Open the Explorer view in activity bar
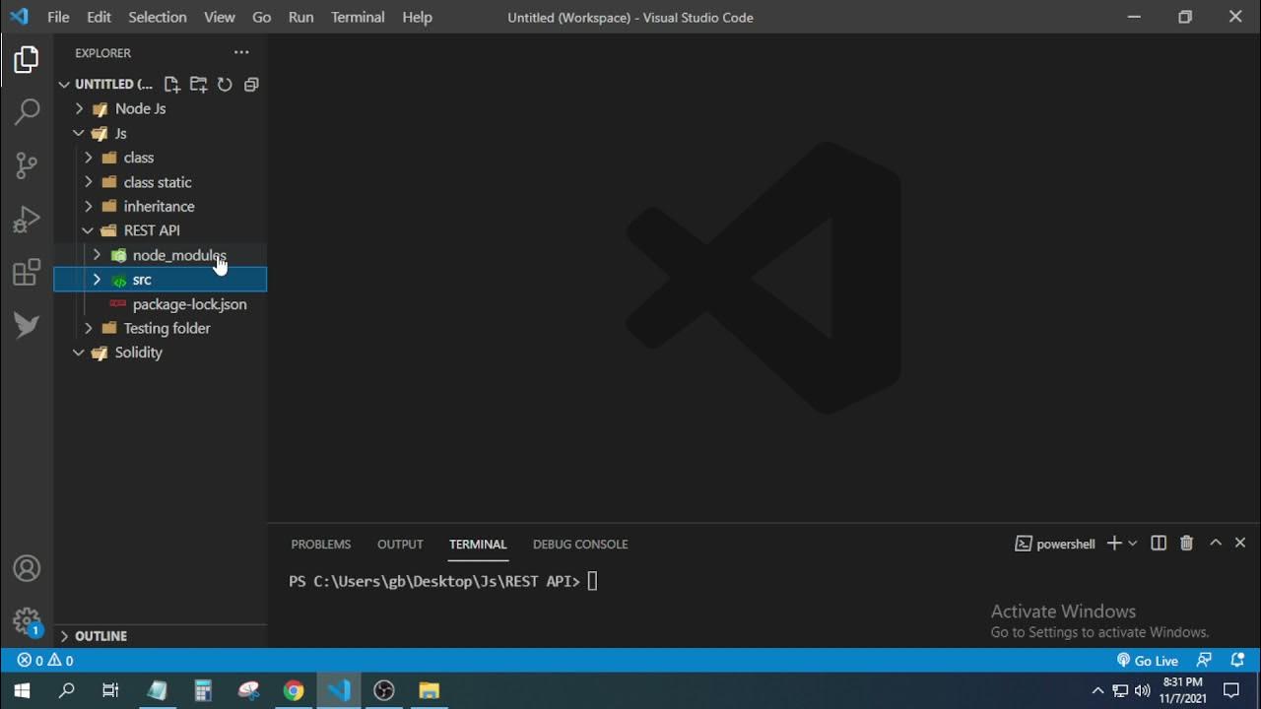 coord(27,60)
